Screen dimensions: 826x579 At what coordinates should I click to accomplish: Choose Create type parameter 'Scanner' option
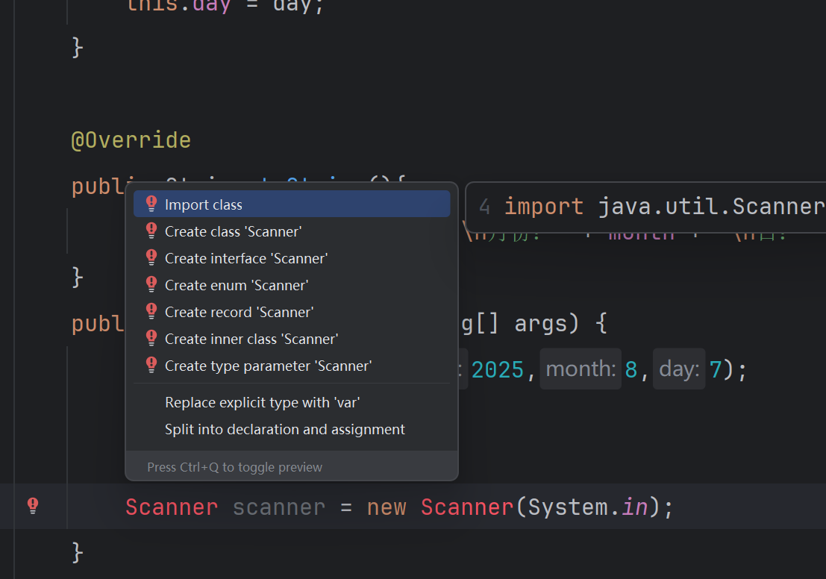[x=291, y=366]
